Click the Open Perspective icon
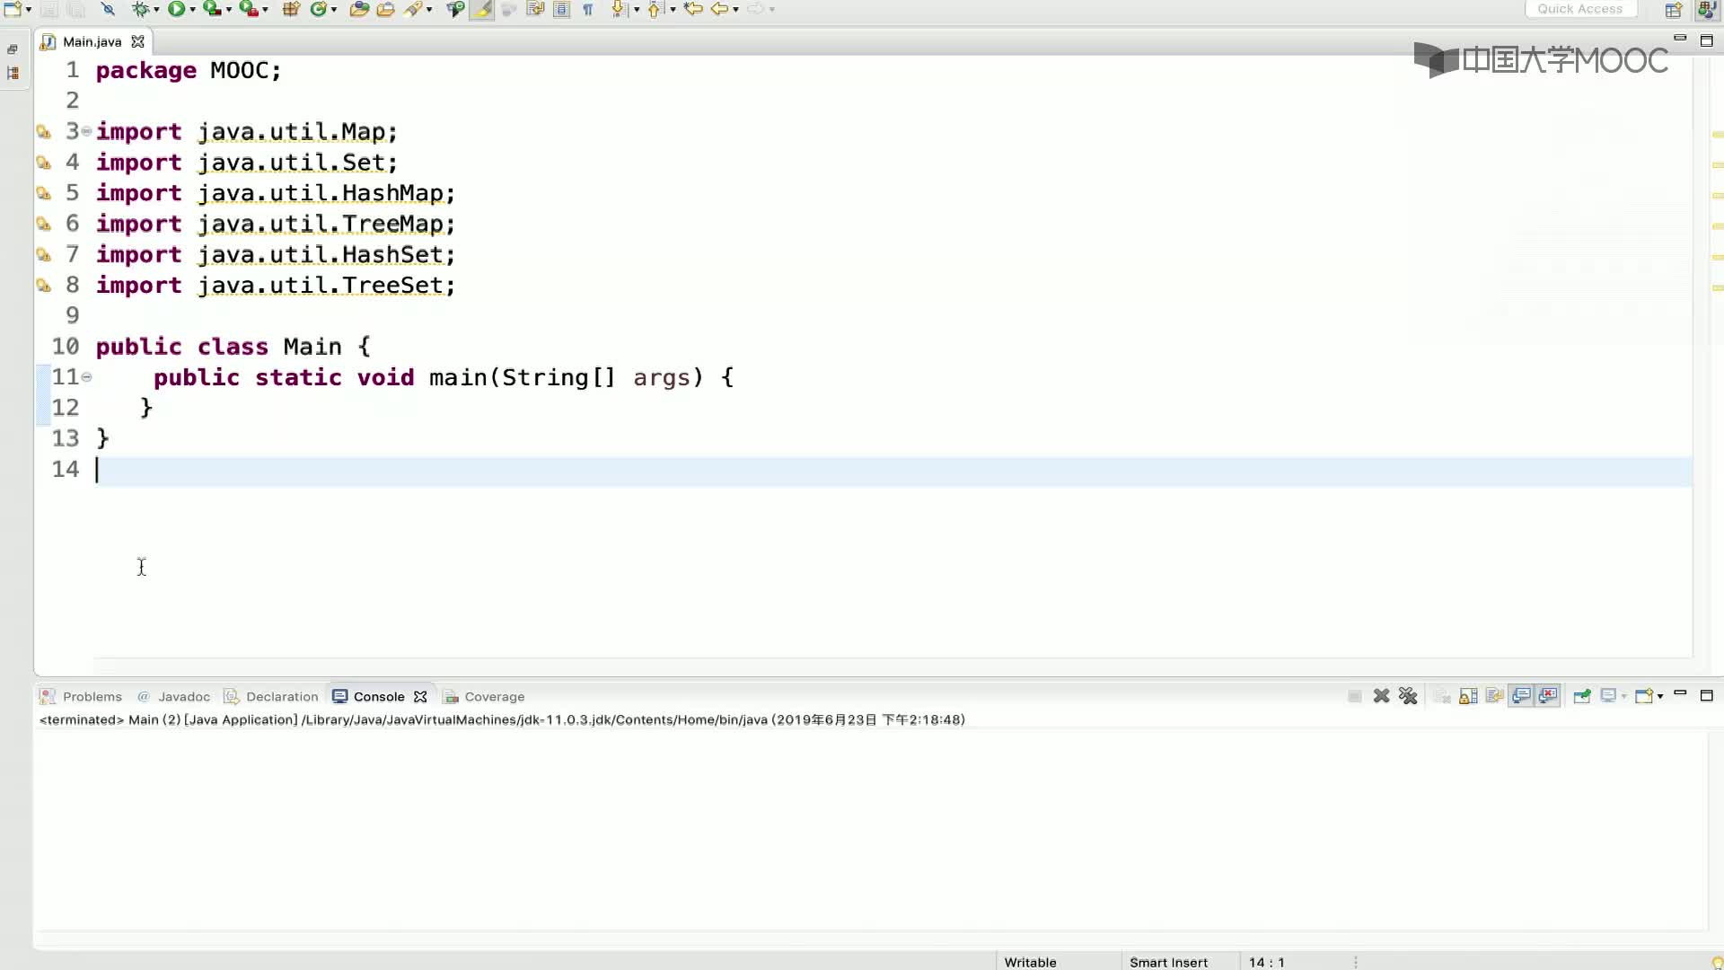 pyautogui.click(x=1674, y=10)
